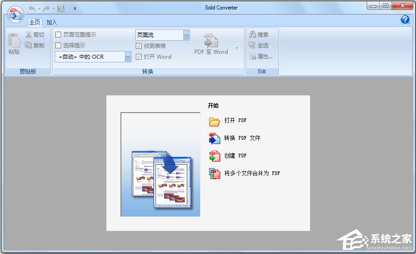
Task: Expand the PDF 至 Word options arrow
Action: (x=237, y=48)
